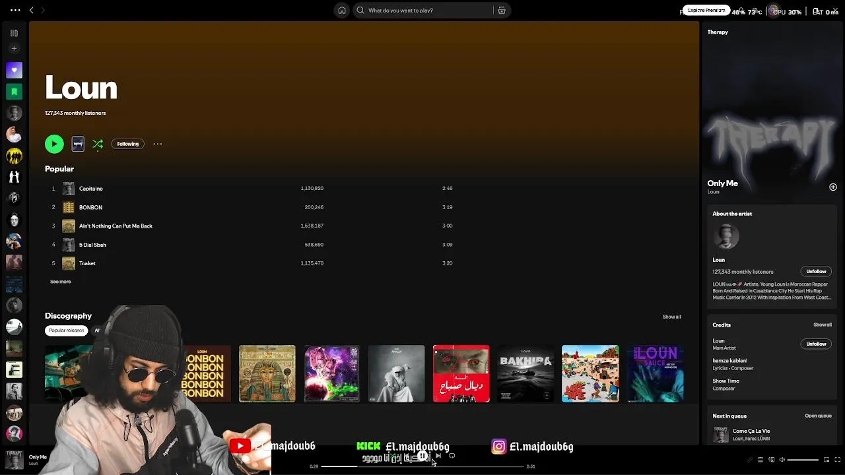This screenshot has width=845, height=475.
Task: Open the Egyptian pharaoh album cover
Action: coord(267,373)
